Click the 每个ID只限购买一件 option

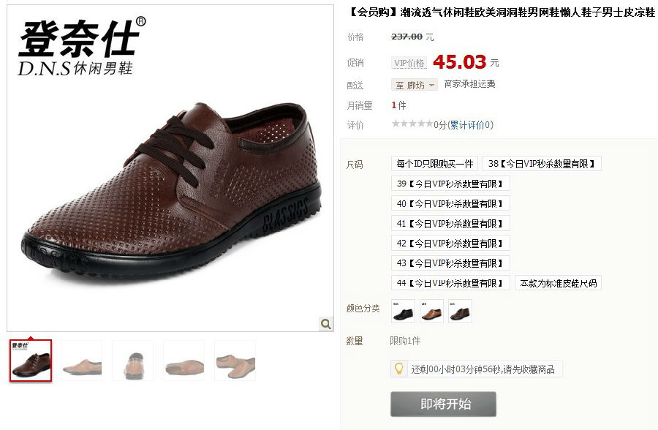(x=435, y=164)
